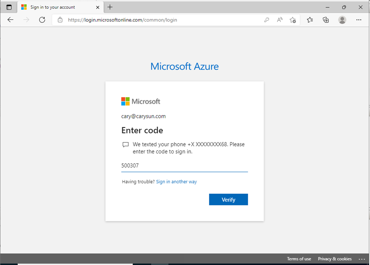This screenshot has width=370, height=265.
Task: Click the verification code input field
Action: [x=184, y=165]
